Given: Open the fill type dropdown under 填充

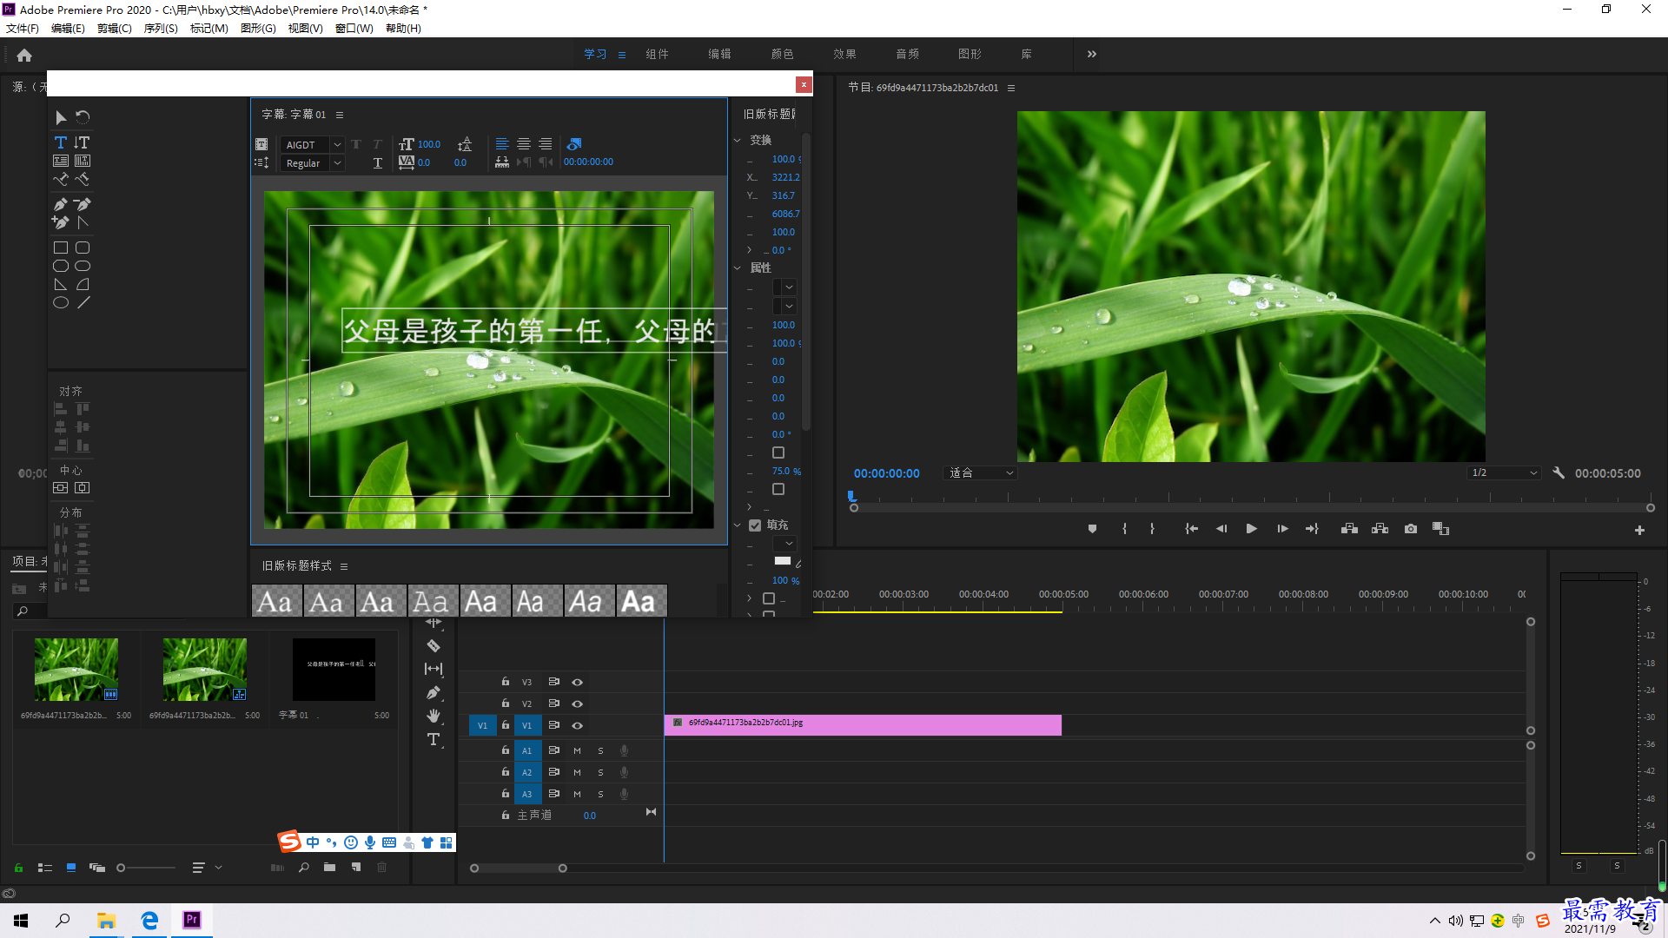Looking at the screenshot, I should pos(784,544).
